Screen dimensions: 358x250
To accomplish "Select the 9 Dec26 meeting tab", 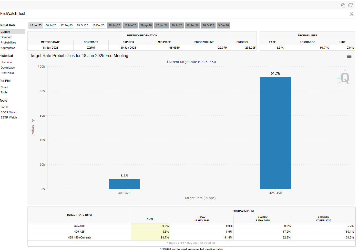I will point(223,25).
